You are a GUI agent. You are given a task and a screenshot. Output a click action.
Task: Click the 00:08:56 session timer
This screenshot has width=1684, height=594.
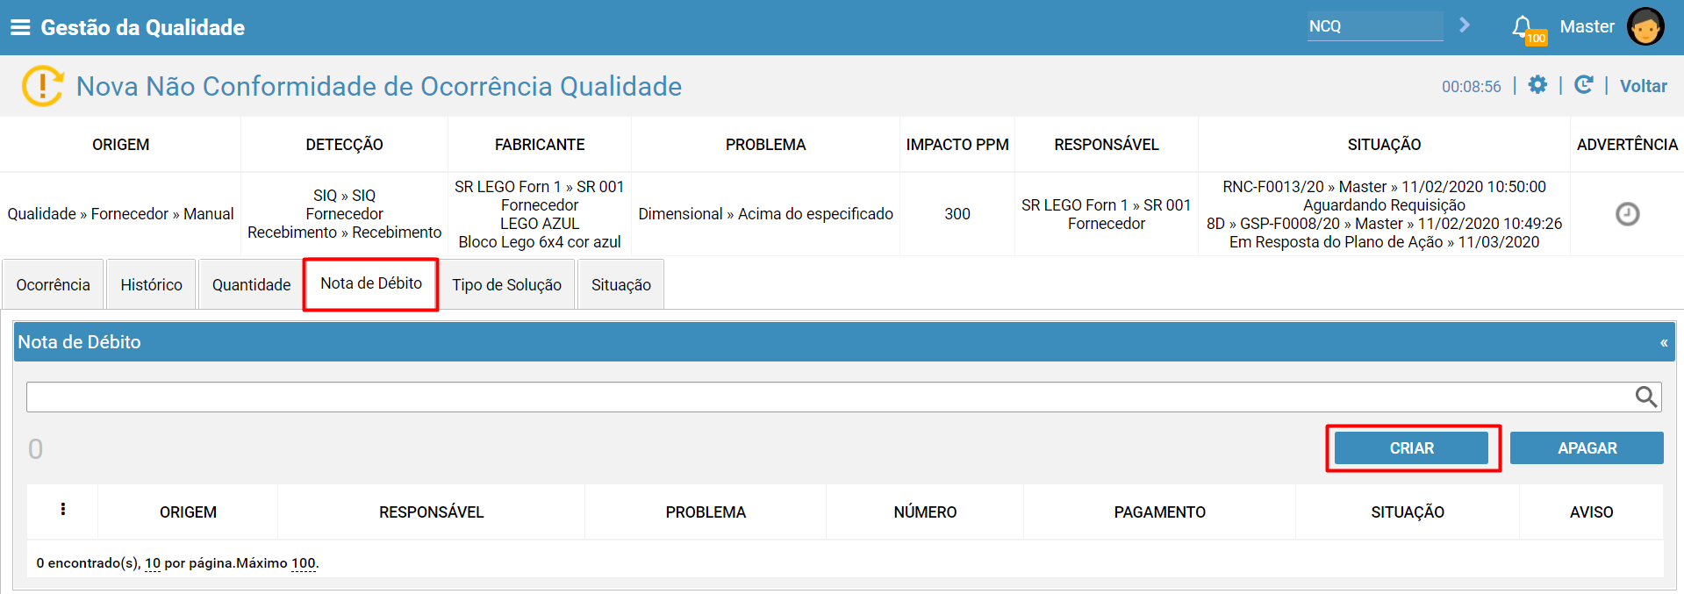(x=1472, y=87)
